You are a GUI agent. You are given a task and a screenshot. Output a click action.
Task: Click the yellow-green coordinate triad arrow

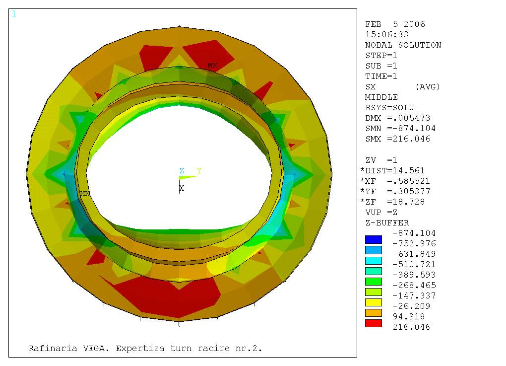point(188,177)
